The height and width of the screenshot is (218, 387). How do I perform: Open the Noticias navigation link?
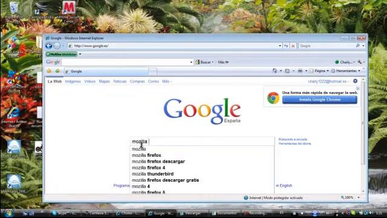click(x=120, y=81)
